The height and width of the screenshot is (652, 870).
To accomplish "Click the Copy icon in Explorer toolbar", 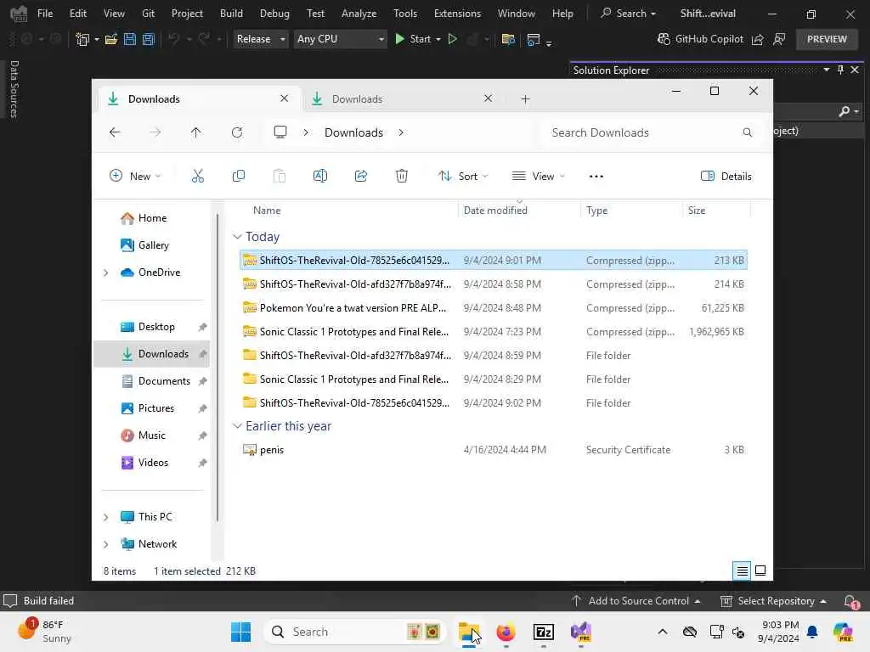I will (239, 177).
